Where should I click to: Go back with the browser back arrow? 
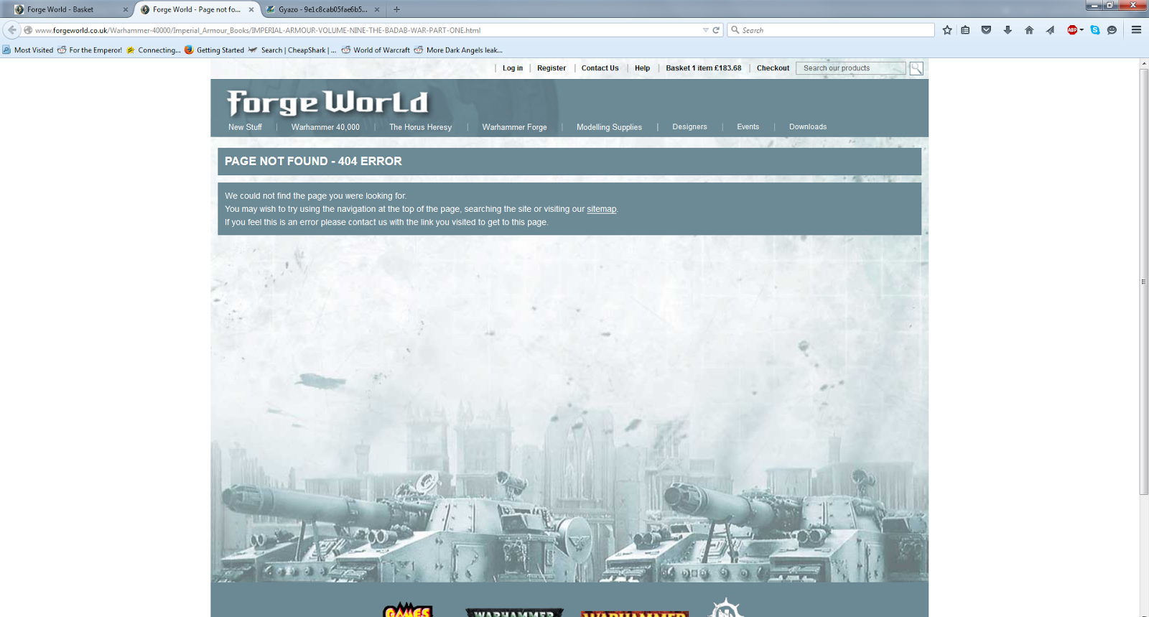tap(12, 30)
